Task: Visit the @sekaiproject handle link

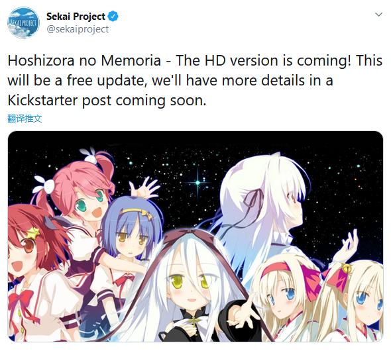Action: [78, 29]
